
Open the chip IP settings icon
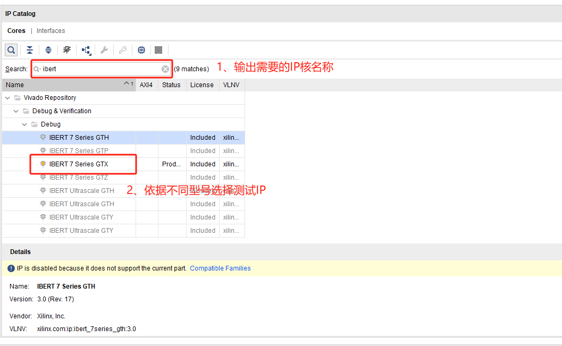coord(141,50)
